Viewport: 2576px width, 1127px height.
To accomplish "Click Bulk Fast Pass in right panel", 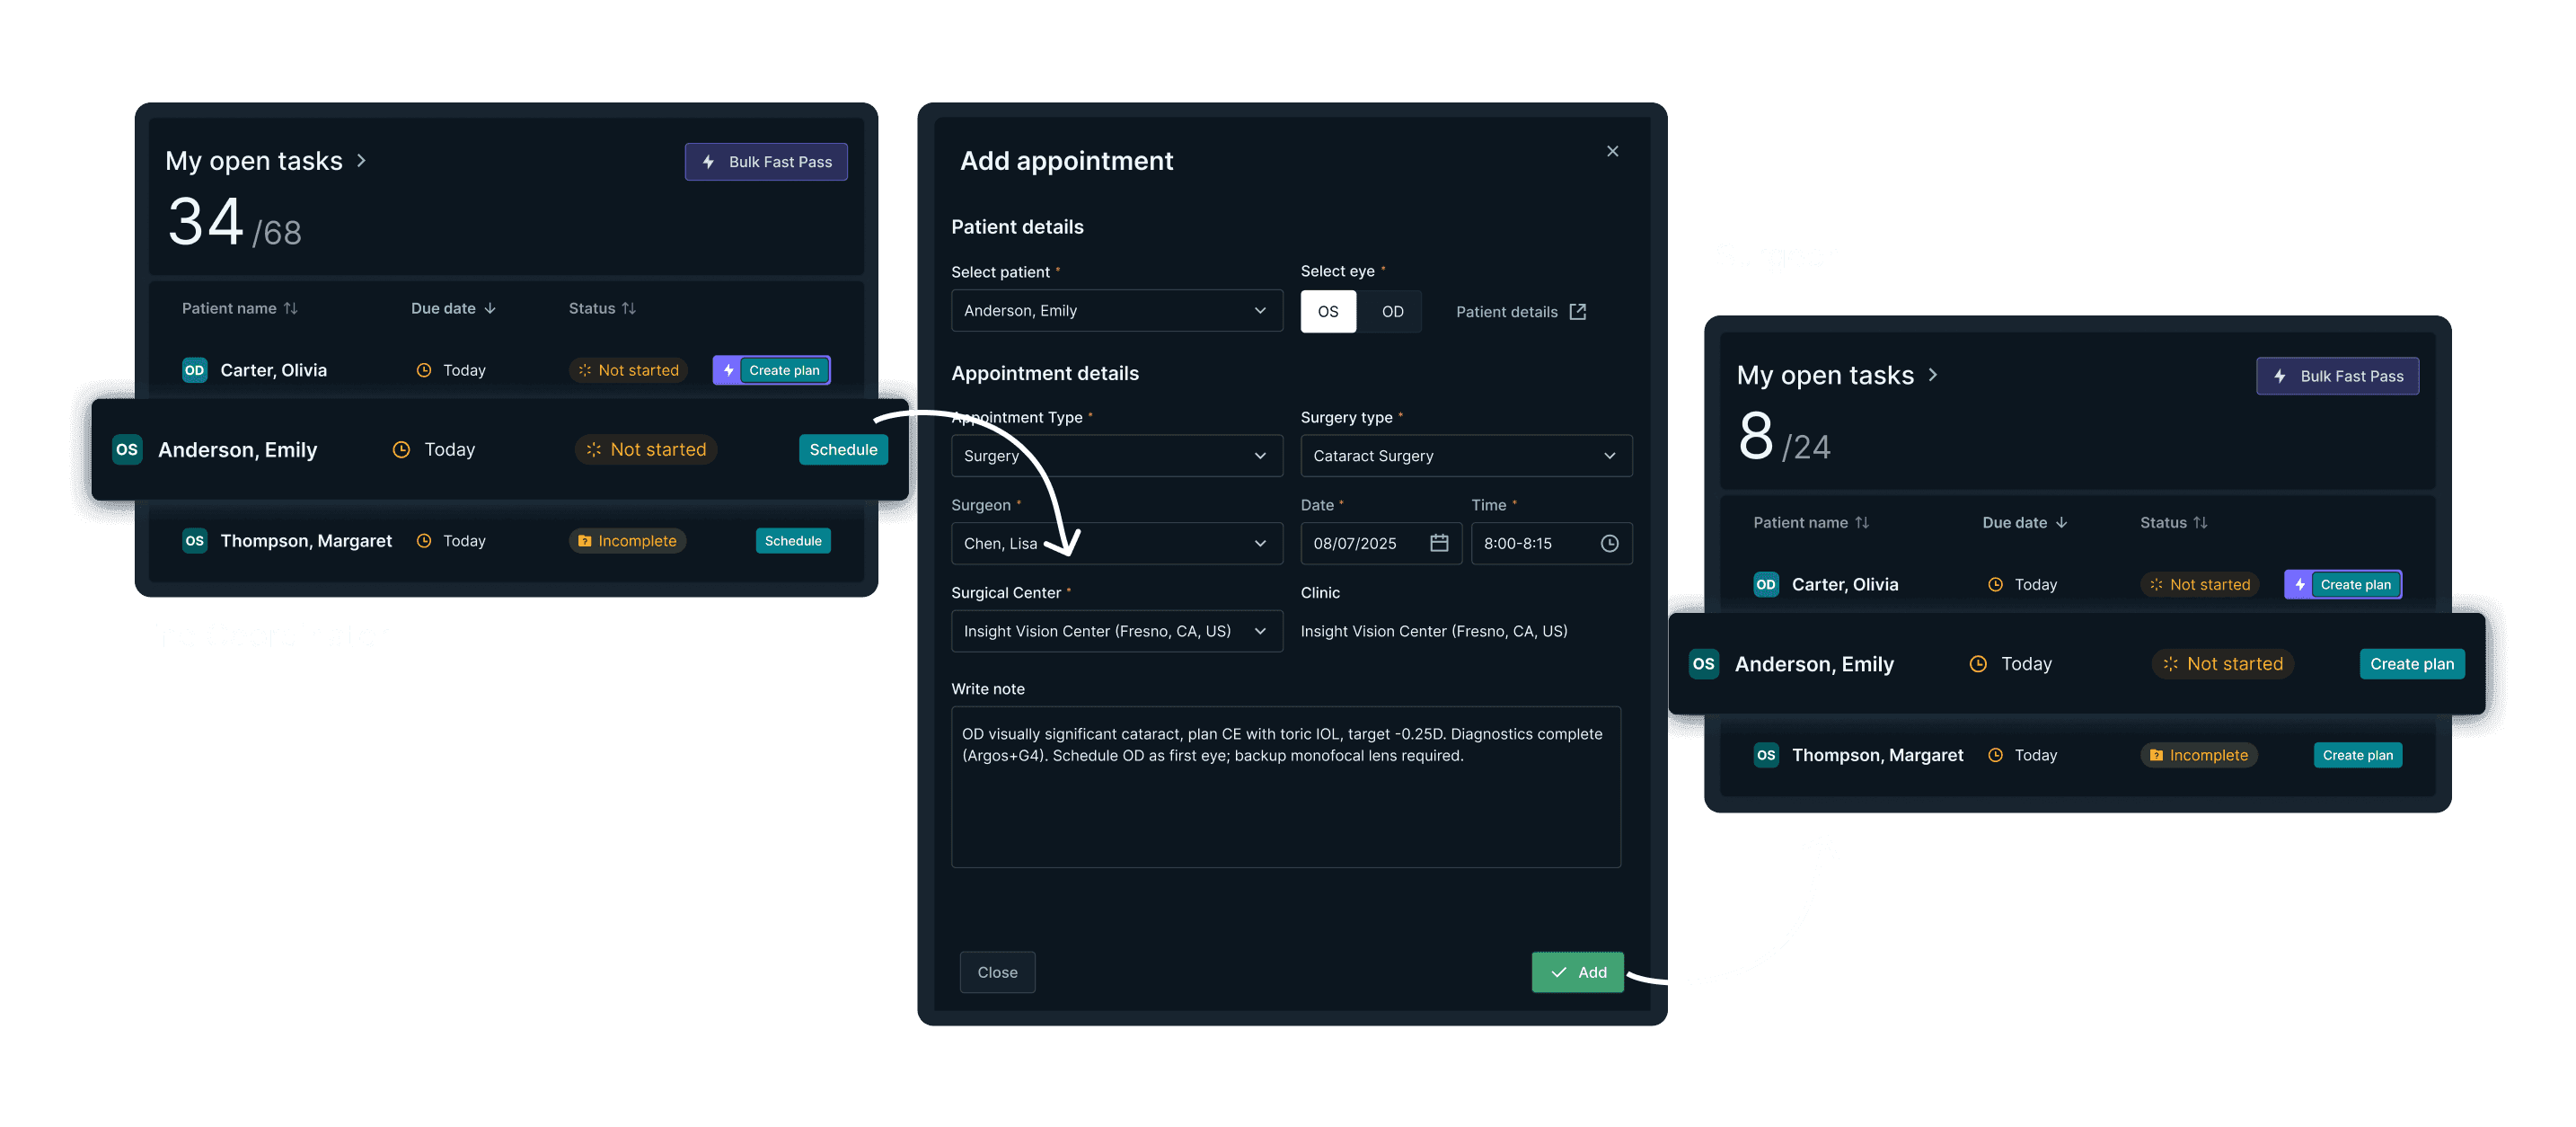I will click(2337, 377).
